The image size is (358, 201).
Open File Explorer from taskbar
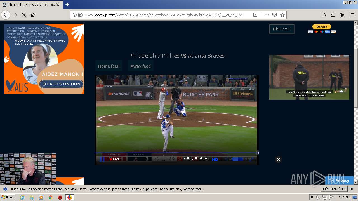(32, 197)
